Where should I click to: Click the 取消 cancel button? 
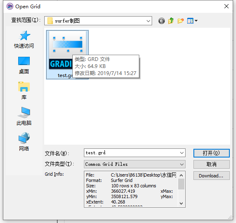212,164
